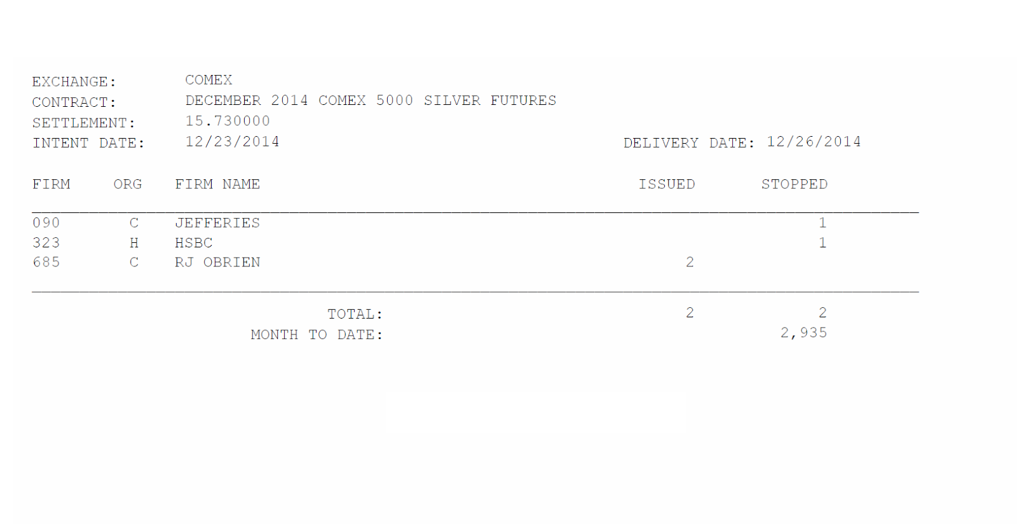The width and height of the screenshot is (1017, 524).
Task: Select the RJ OBRIEN firm name
Action: (x=217, y=263)
